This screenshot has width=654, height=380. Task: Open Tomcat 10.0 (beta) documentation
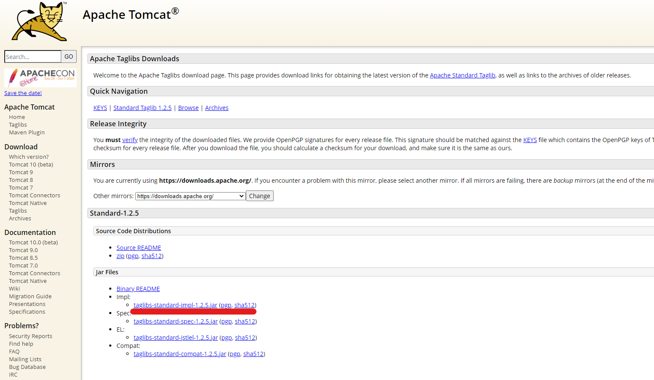point(33,242)
